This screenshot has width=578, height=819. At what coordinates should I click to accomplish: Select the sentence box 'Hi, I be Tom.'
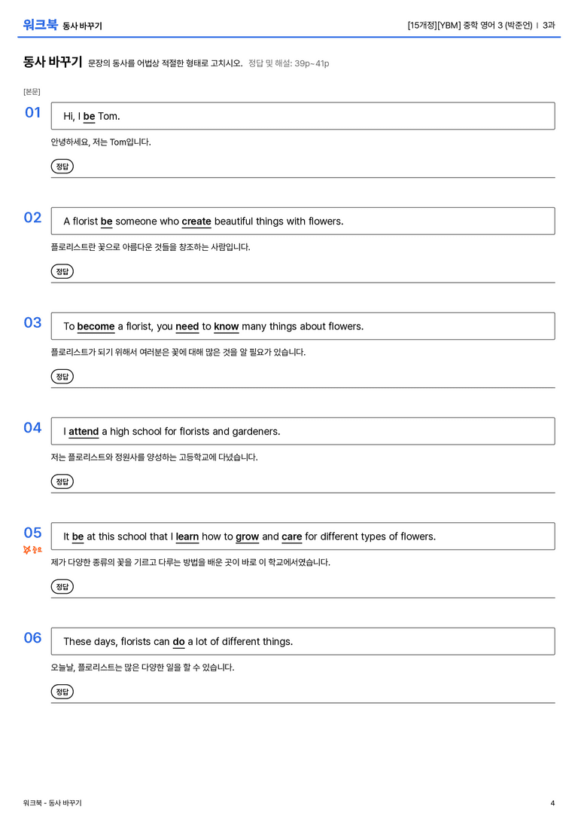(303, 116)
